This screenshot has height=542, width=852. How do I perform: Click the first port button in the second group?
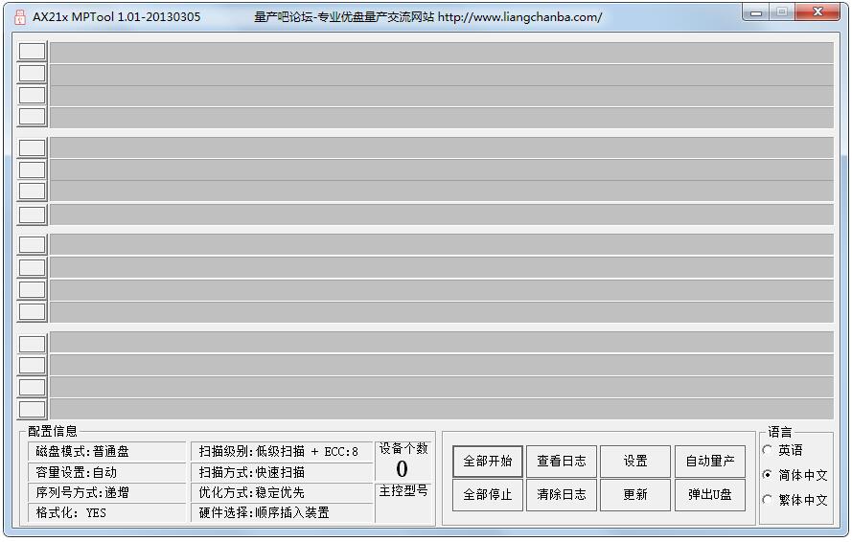[32, 147]
